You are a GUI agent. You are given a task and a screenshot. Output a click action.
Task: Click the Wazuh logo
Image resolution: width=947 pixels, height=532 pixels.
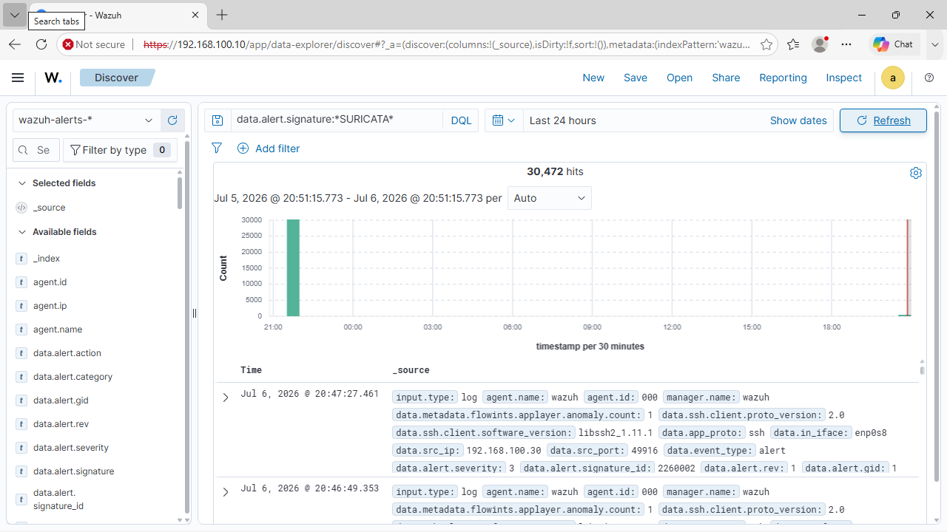pyautogui.click(x=53, y=78)
